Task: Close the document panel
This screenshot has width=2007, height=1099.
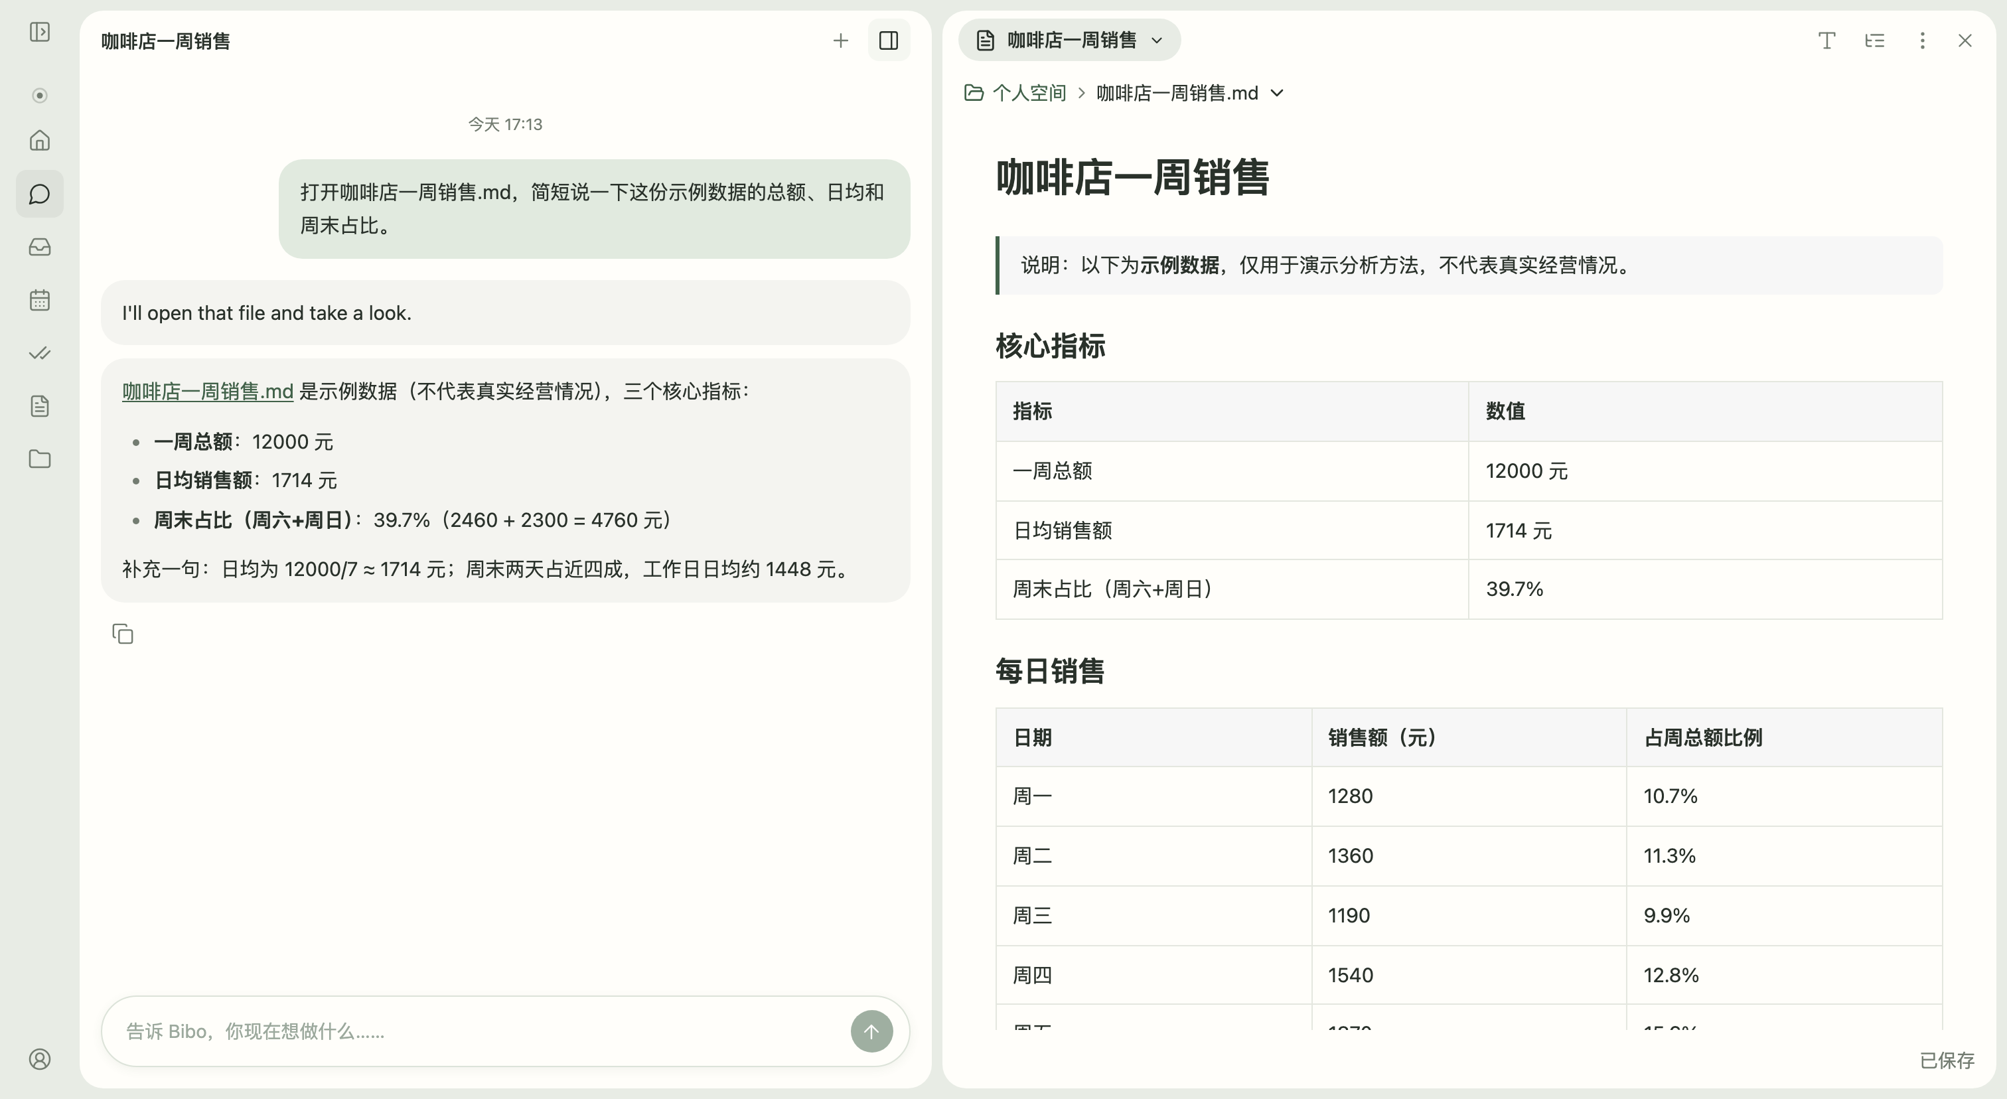Action: [x=1965, y=40]
